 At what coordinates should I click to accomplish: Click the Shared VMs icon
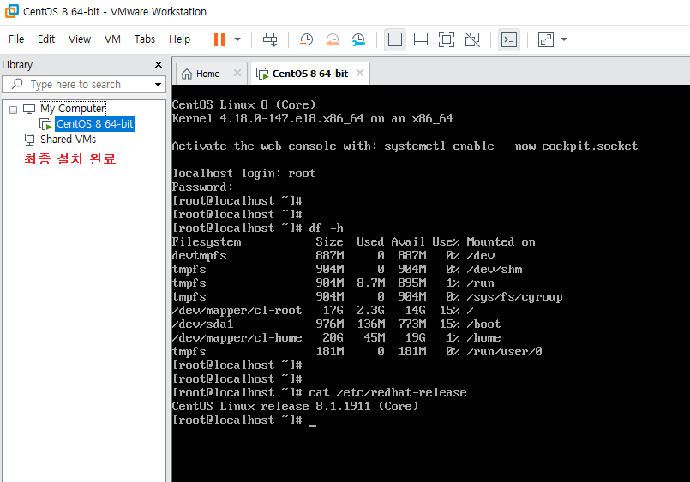coord(29,140)
